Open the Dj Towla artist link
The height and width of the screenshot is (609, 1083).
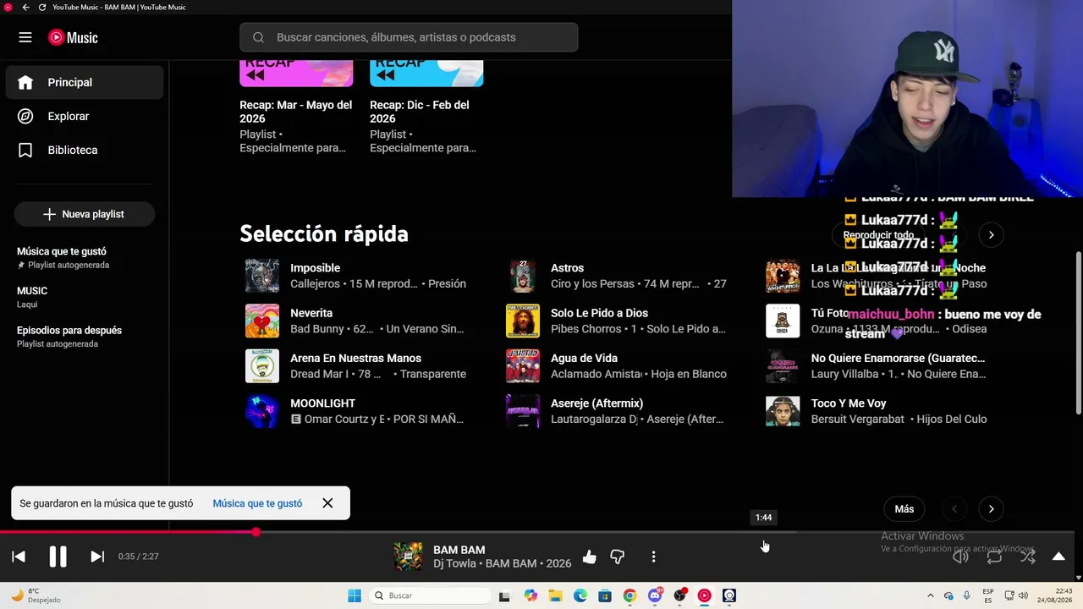pos(454,563)
